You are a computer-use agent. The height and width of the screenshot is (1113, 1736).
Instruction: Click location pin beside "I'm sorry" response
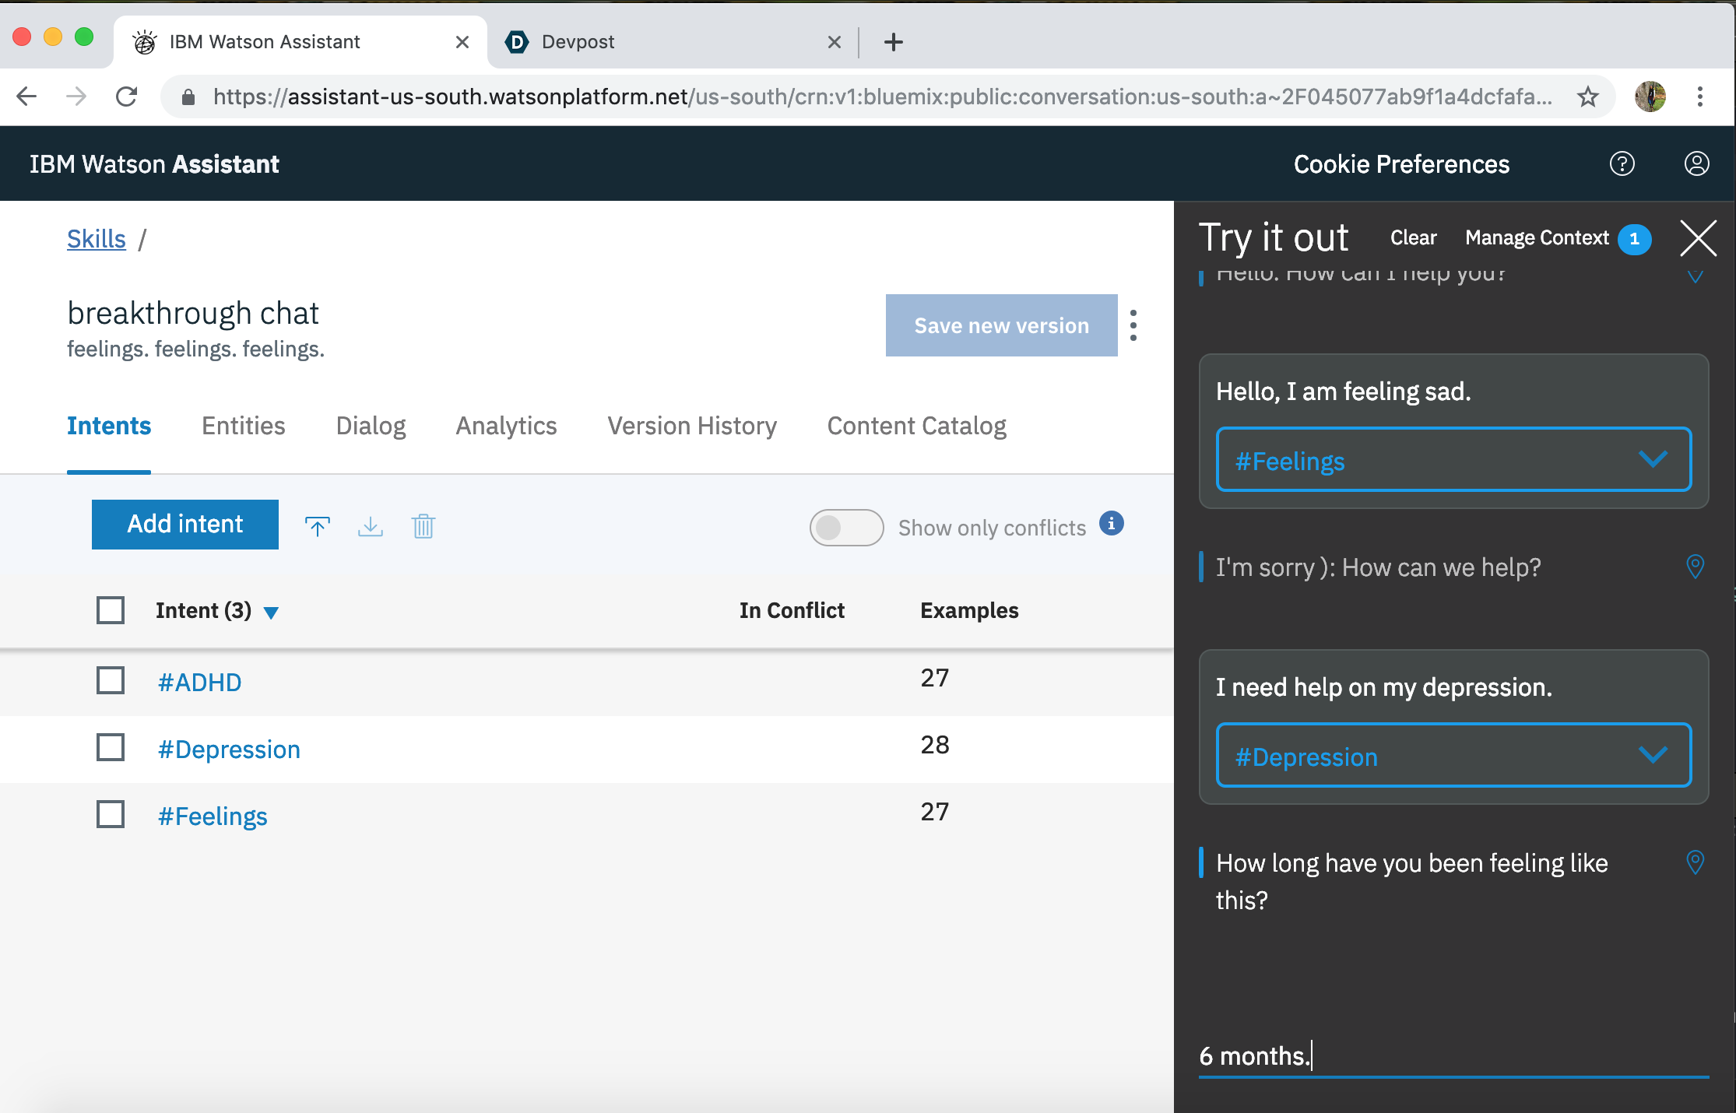1695,567
